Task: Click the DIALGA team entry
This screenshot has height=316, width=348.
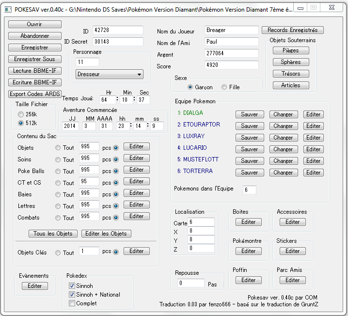Action: [x=190, y=113]
